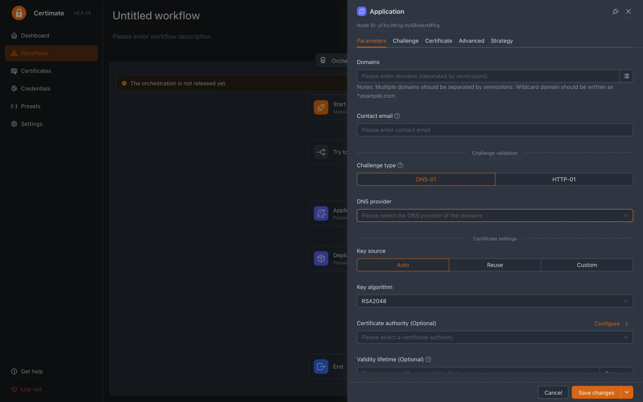The height and width of the screenshot is (402, 643).
Task: Switch to the Advanced tab
Action: pyautogui.click(x=471, y=41)
